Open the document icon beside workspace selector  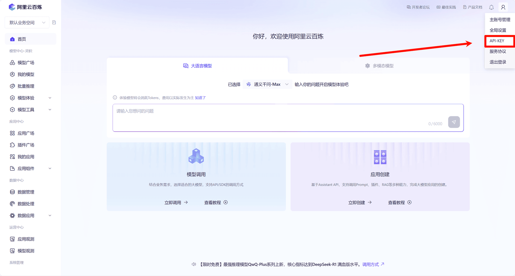click(54, 22)
